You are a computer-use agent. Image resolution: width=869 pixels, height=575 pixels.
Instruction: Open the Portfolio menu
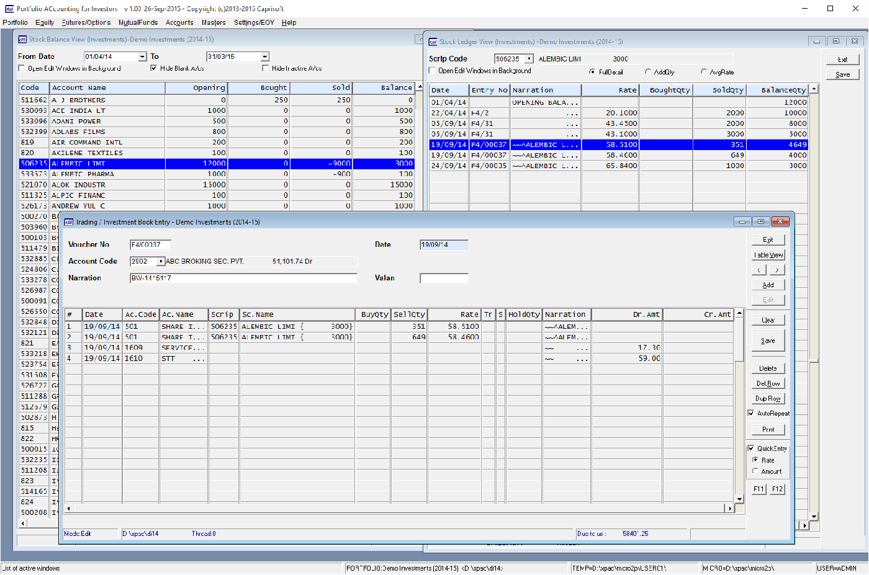point(15,22)
